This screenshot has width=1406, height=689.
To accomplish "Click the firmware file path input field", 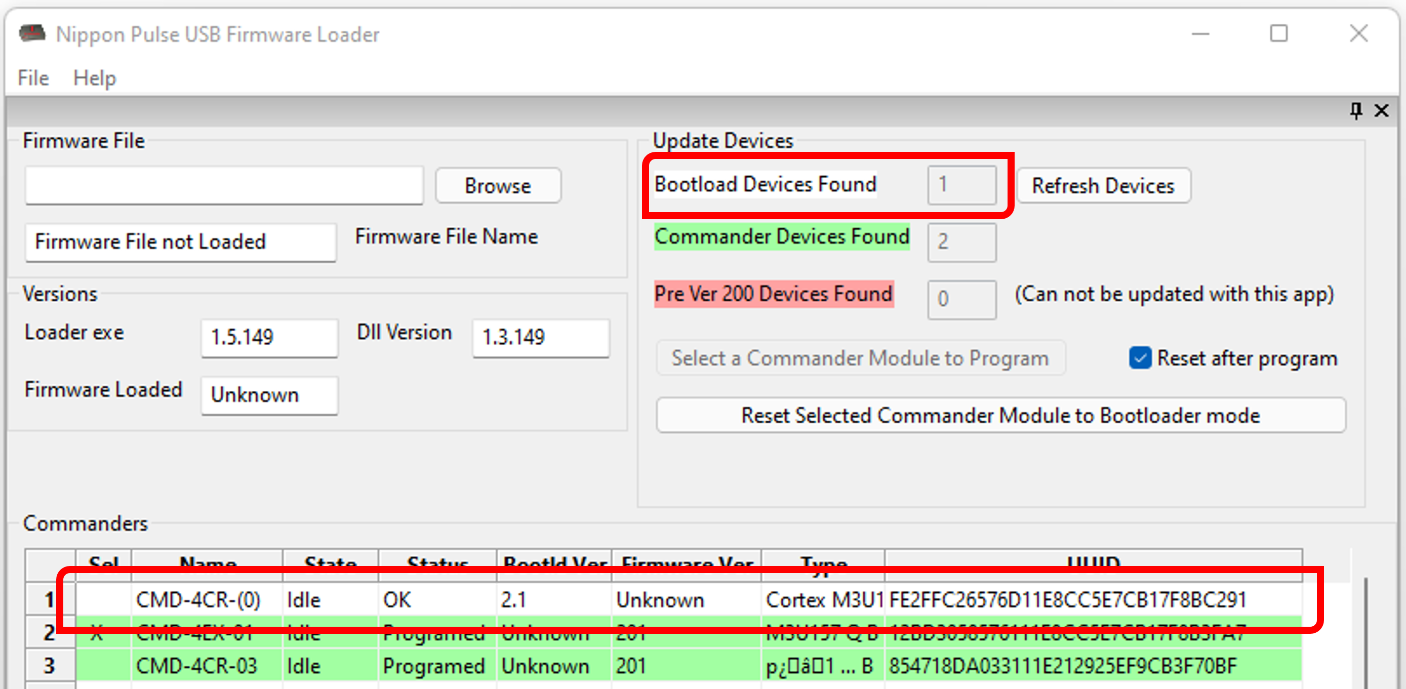I will (224, 186).
